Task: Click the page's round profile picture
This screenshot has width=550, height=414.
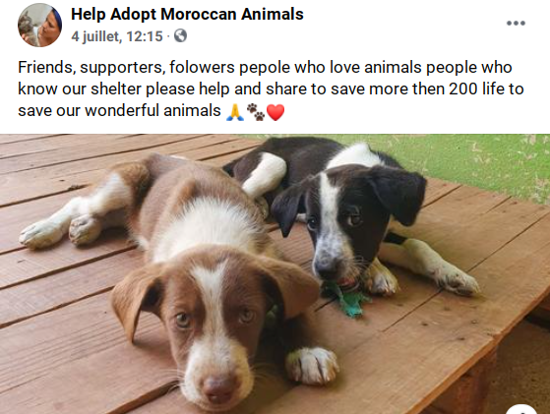Action: (x=39, y=25)
